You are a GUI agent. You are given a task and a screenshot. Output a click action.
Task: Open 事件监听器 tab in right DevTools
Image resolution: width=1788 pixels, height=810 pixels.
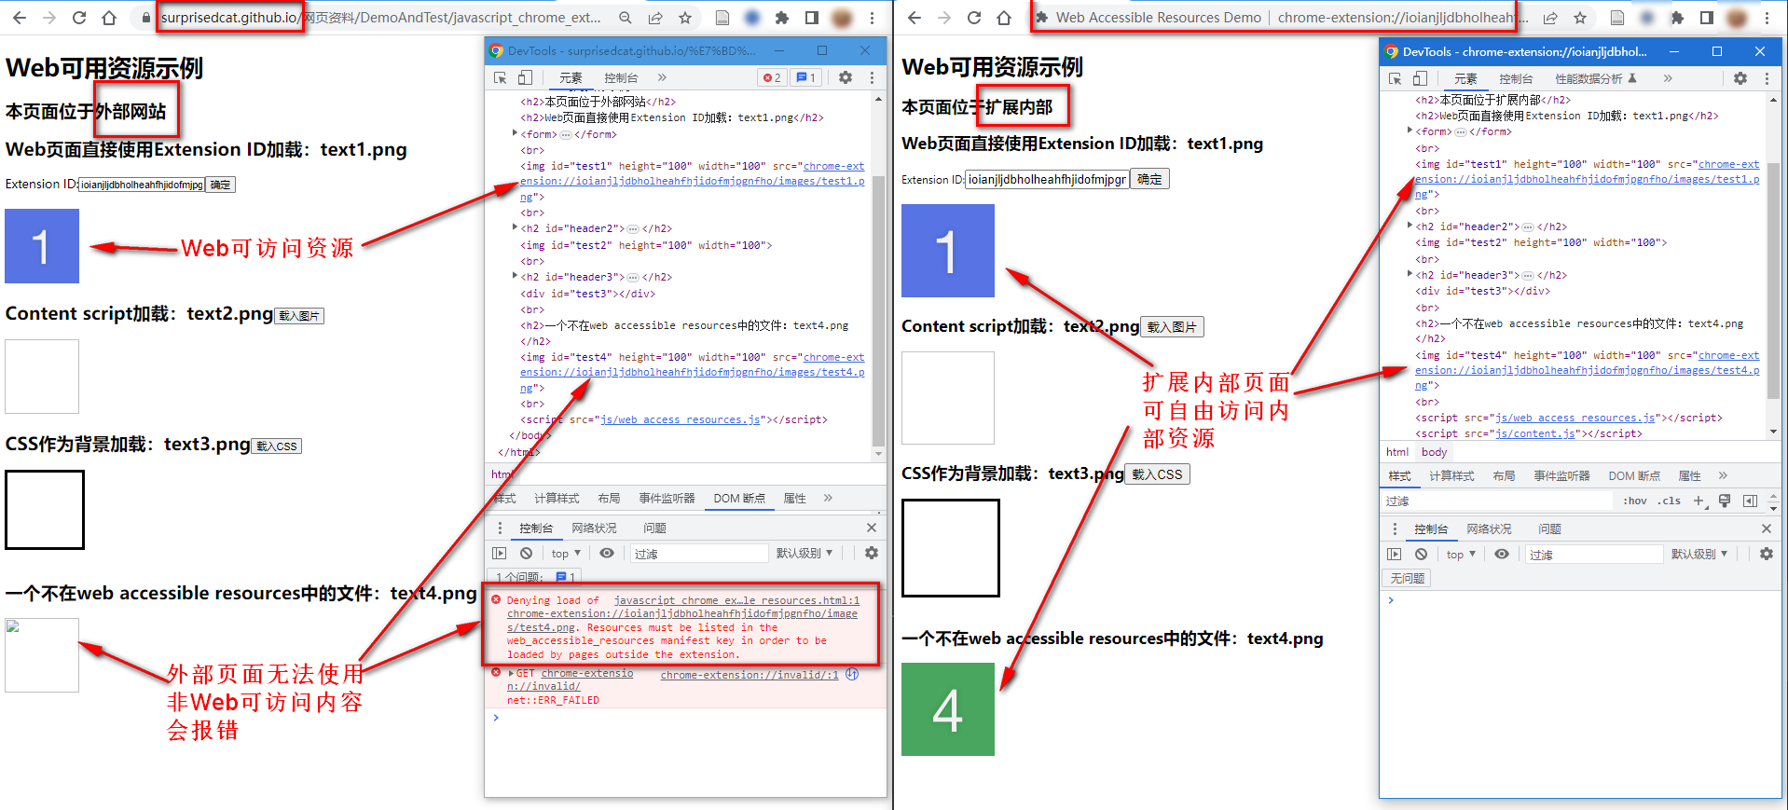click(x=1561, y=475)
